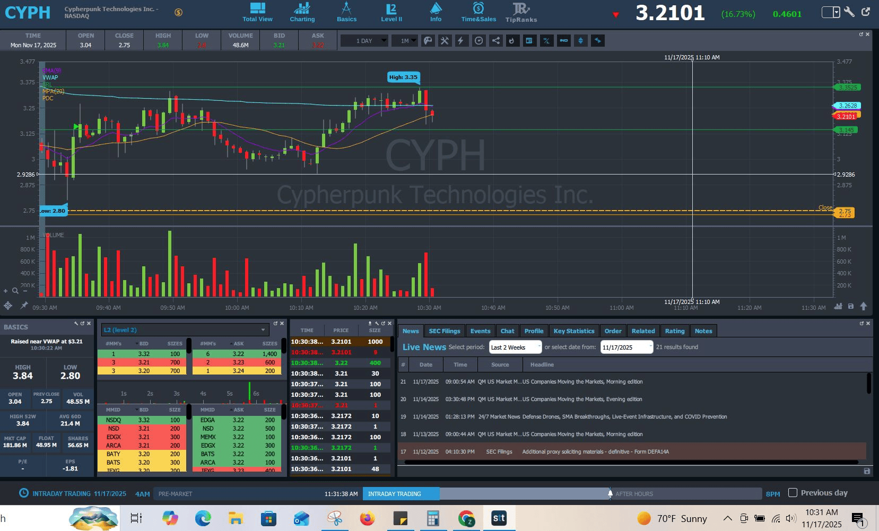This screenshot has width=879, height=531.
Task: Switch to the Chat tab
Action: (508, 331)
